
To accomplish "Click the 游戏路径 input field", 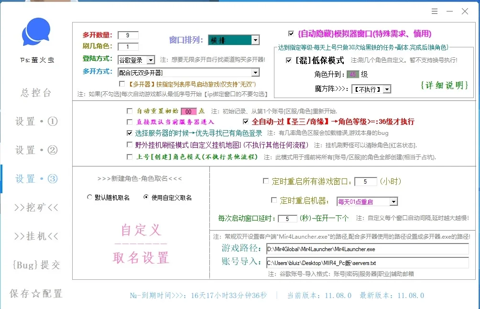I will (x=367, y=249).
